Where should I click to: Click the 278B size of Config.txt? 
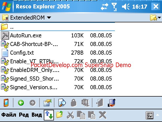tap(77, 53)
